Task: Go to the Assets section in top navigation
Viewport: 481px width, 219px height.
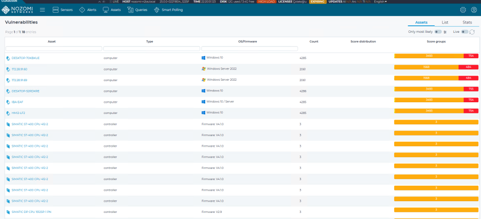Action: (x=112, y=10)
